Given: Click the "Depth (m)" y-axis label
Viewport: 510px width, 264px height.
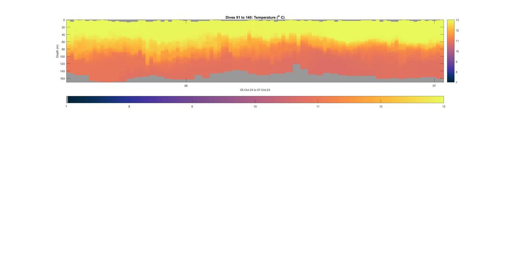Looking at the screenshot, I should point(57,51).
